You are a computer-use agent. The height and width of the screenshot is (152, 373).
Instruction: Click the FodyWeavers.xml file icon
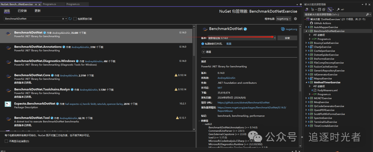(315, 90)
